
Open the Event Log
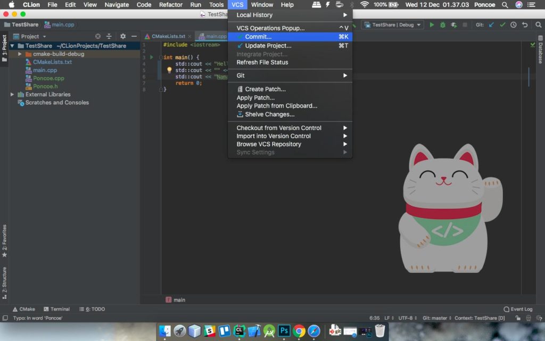518,309
